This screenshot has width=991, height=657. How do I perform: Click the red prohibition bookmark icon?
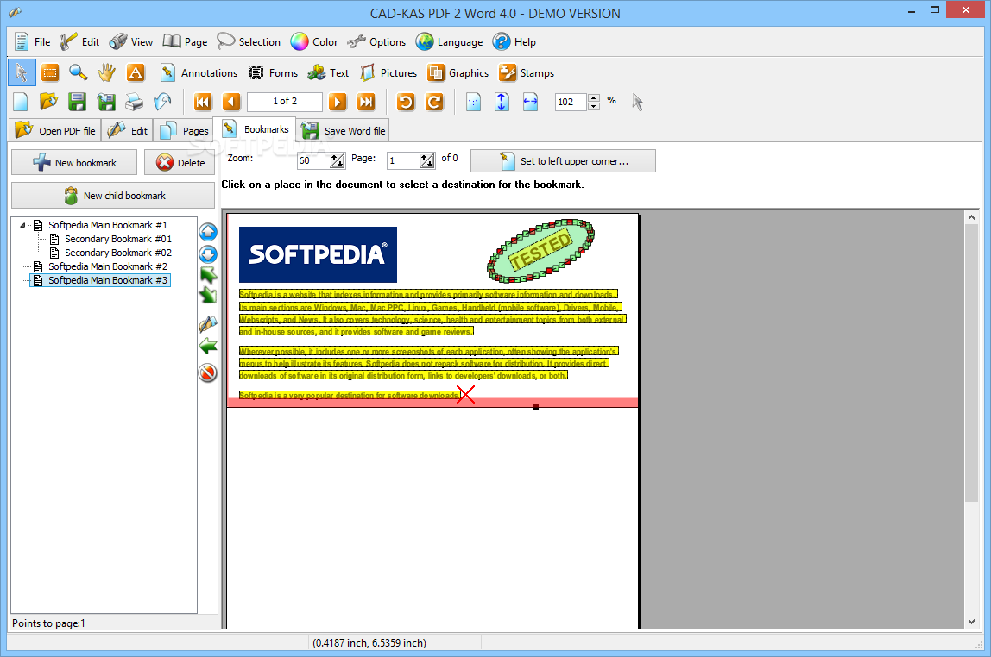pyautogui.click(x=208, y=373)
